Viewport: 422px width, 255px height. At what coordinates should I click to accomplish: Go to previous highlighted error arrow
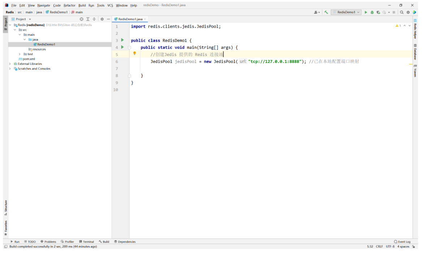click(x=405, y=26)
